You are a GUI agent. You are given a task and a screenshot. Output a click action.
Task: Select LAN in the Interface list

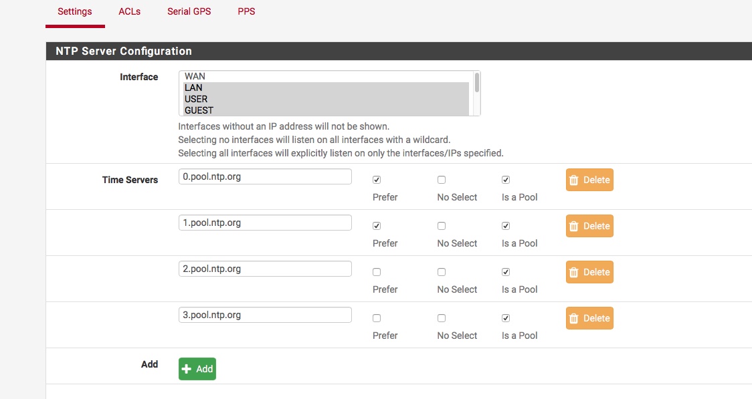pos(326,88)
